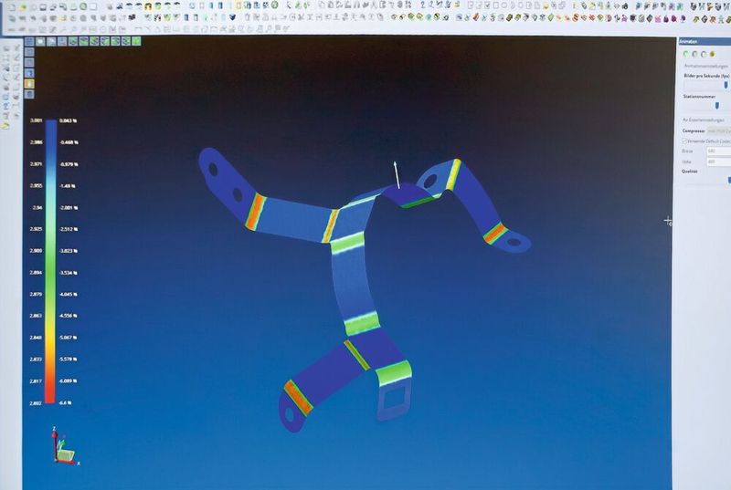Click the XYZ coordinate axes triad

click(65, 447)
